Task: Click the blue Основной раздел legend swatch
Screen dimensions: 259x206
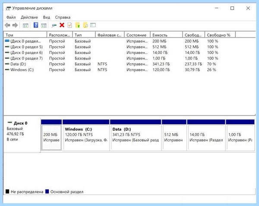Action: (x=47, y=191)
